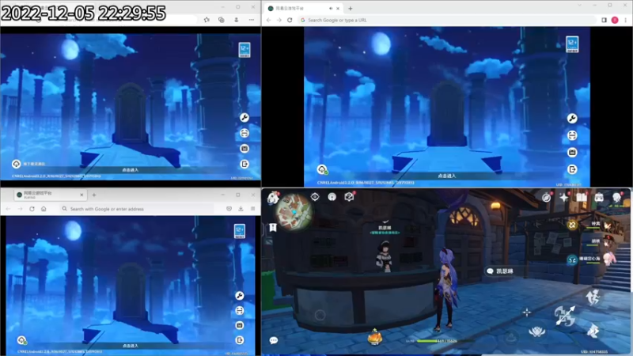Open Chrome's three-dot menu

coord(625,20)
